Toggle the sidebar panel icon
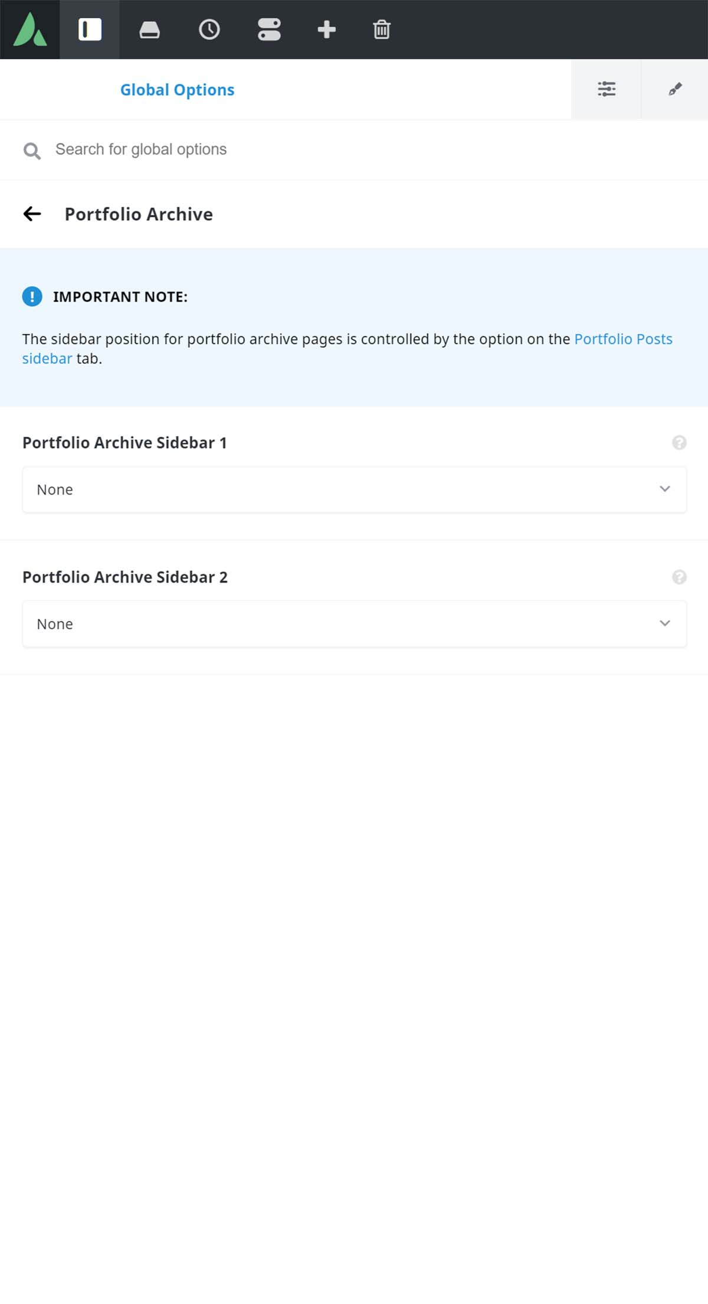This screenshot has width=708, height=1304. point(90,30)
